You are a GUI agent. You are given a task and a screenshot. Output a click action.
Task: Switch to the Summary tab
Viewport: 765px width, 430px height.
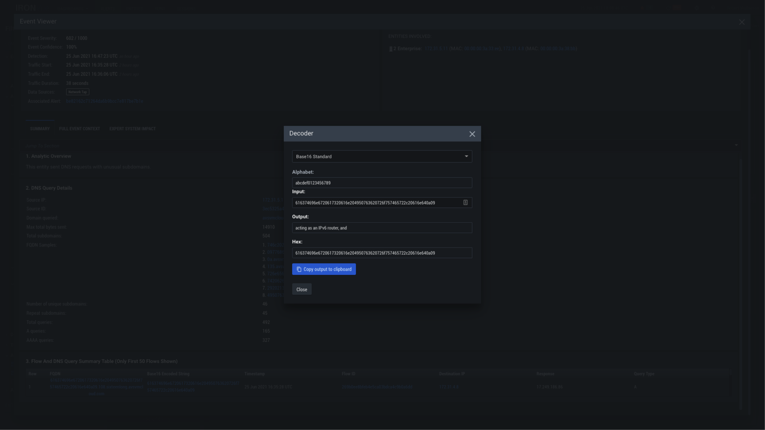(x=40, y=129)
